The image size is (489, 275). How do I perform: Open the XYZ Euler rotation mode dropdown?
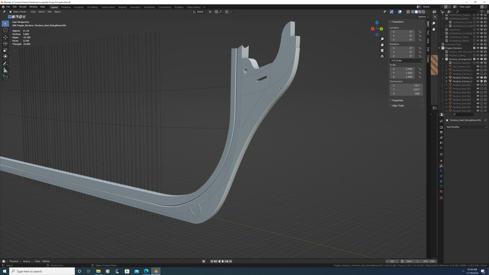pos(406,60)
